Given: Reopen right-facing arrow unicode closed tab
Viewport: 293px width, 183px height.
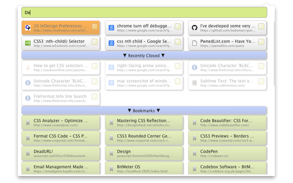Looking at the screenshot, I should pos(144,68).
